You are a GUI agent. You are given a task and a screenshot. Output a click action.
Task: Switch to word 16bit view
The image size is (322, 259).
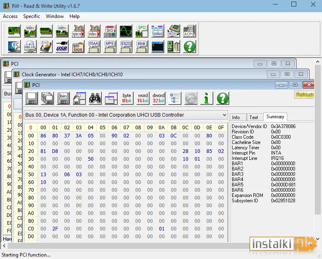coord(143,98)
